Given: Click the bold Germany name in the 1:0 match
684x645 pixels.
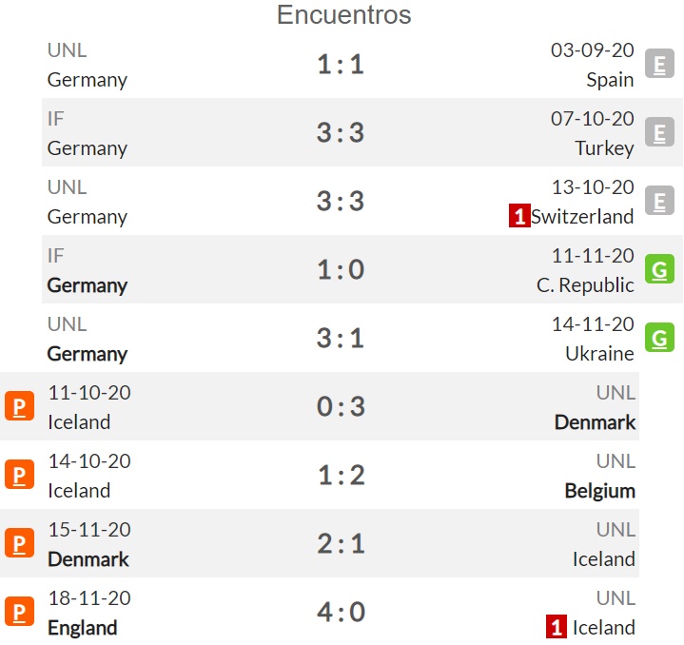Looking at the screenshot, I should (x=88, y=285).
